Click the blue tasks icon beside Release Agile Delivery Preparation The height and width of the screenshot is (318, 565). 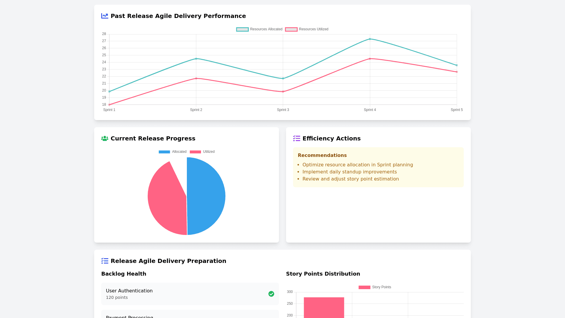coord(104,261)
